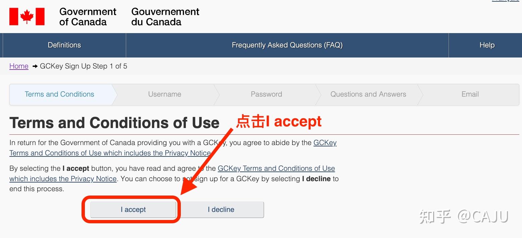The height and width of the screenshot is (238, 522).
Task: Select the Email step tab
Action: pyautogui.click(x=470, y=94)
